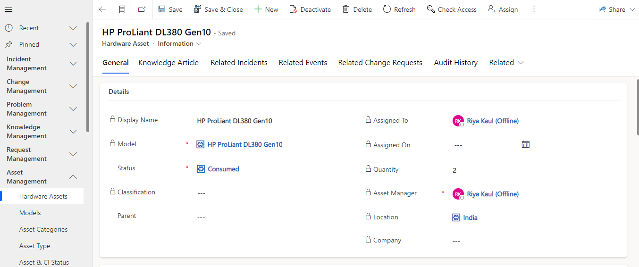Click the Quantity lock icon
This screenshot has height=267, width=639.
tap(368, 169)
